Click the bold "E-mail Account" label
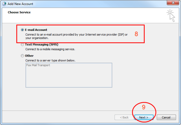The width and height of the screenshot is (181, 125). (x=36, y=30)
